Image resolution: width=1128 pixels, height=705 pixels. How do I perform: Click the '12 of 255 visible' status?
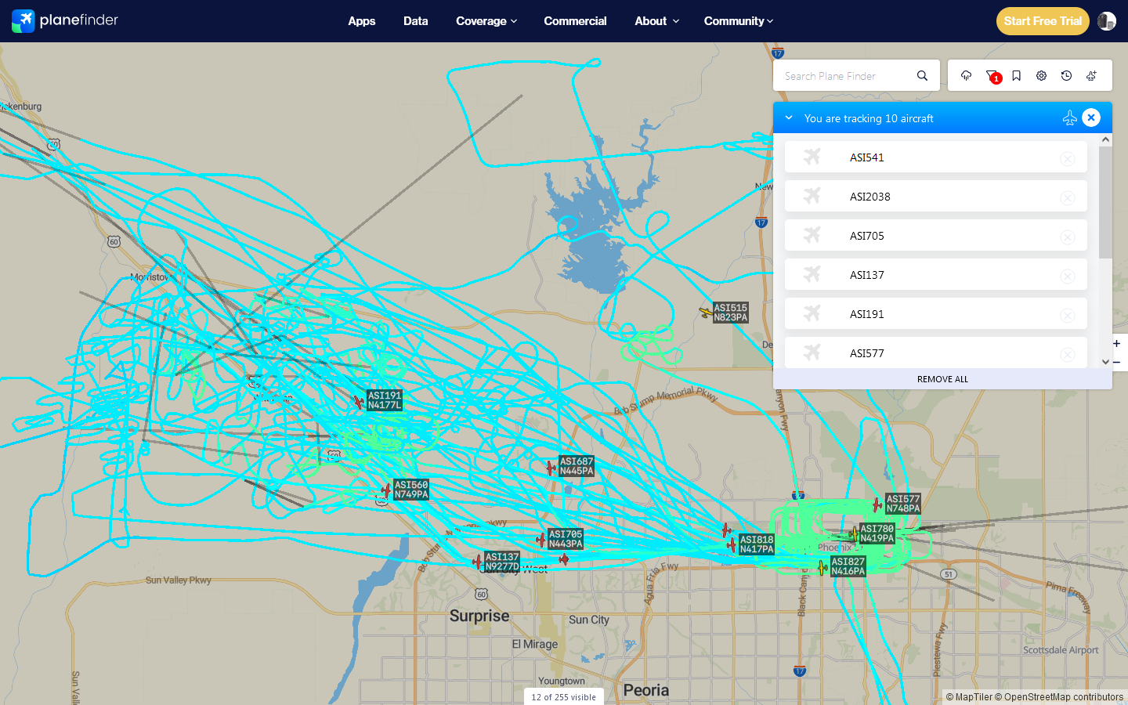coord(563,697)
